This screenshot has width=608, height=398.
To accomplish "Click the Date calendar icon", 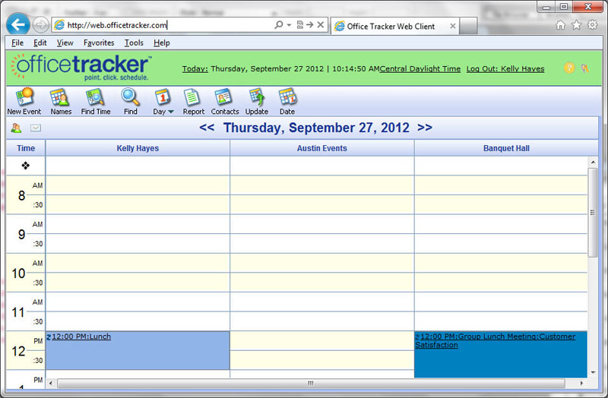I will (x=287, y=97).
